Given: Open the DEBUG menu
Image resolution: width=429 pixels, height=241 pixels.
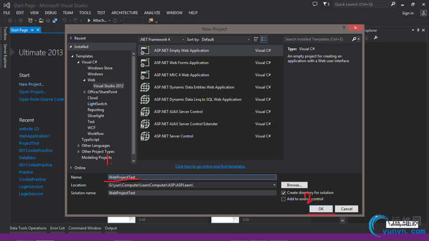Looking at the screenshot, I should point(50,13).
